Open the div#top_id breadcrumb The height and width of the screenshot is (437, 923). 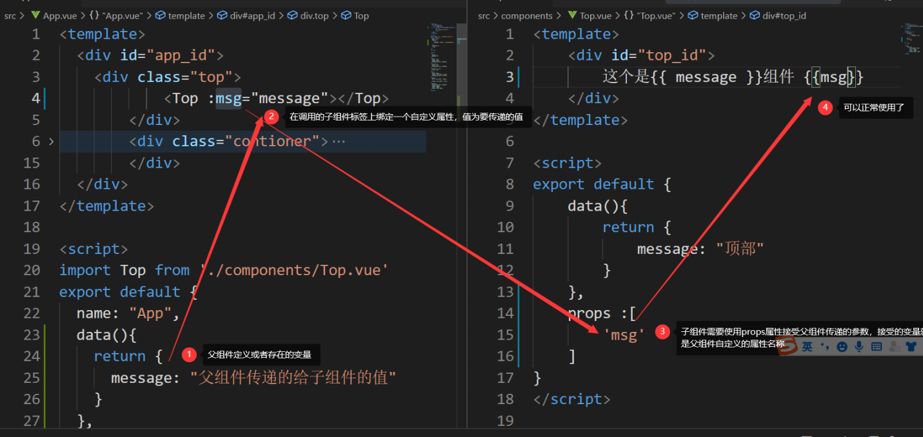coord(777,15)
